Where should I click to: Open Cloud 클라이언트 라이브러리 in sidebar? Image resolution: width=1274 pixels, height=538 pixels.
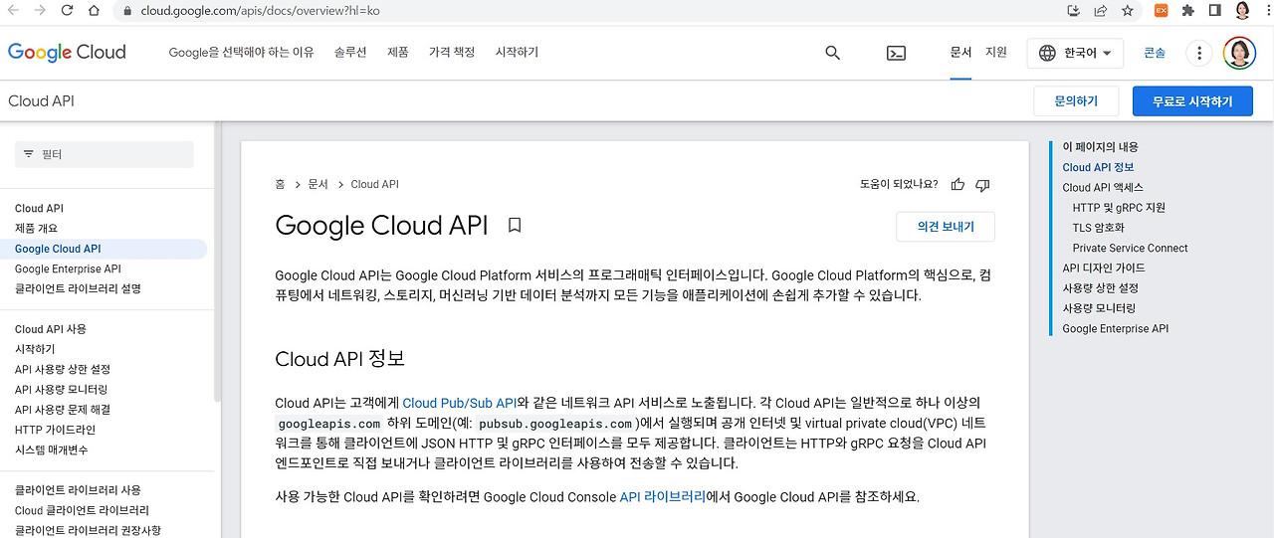pyautogui.click(x=82, y=510)
